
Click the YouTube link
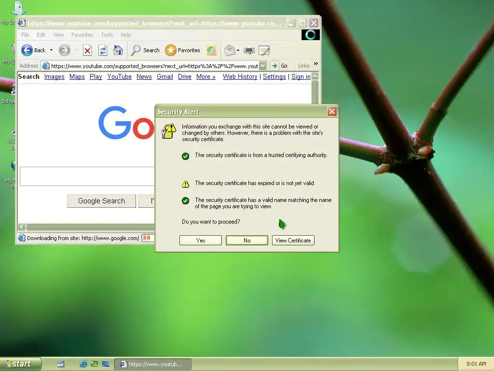[x=120, y=77]
